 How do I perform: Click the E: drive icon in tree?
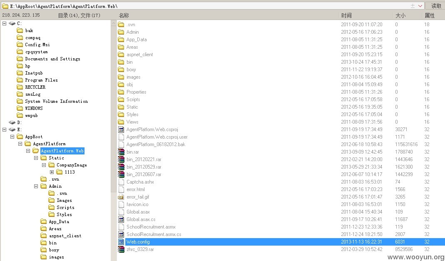point(12,129)
